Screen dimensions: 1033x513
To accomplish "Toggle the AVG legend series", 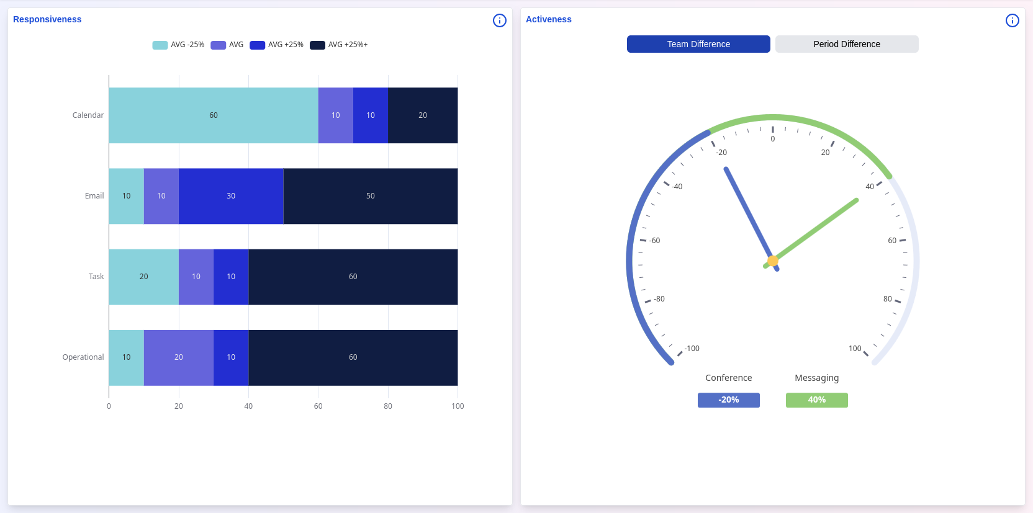I will [x=227, y=45].
